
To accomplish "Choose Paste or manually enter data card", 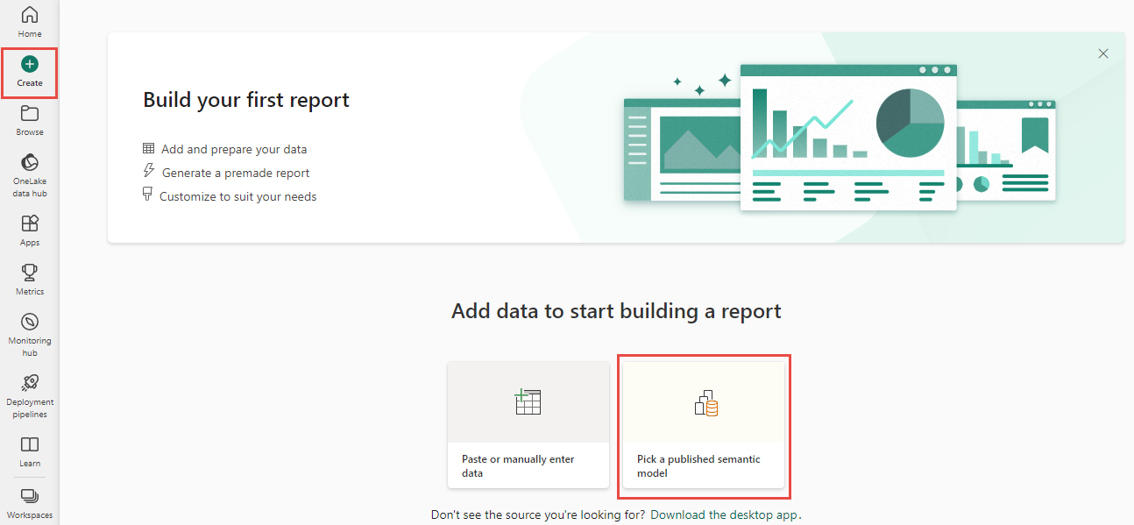I will (528, 425).
